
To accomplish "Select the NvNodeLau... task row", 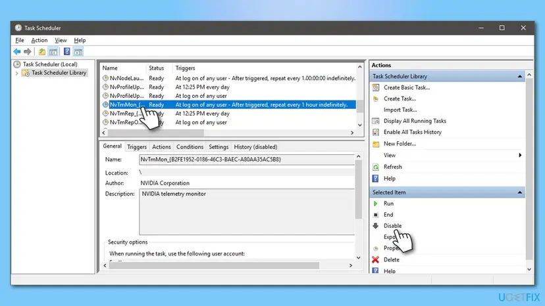I will click(229, 78).
